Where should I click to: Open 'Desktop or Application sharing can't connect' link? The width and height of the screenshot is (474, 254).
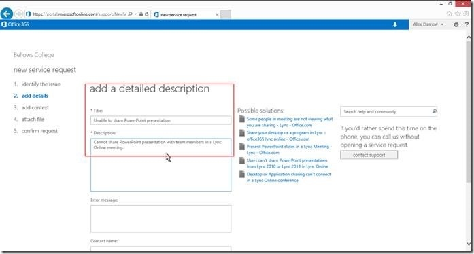(x=289, y=177)
